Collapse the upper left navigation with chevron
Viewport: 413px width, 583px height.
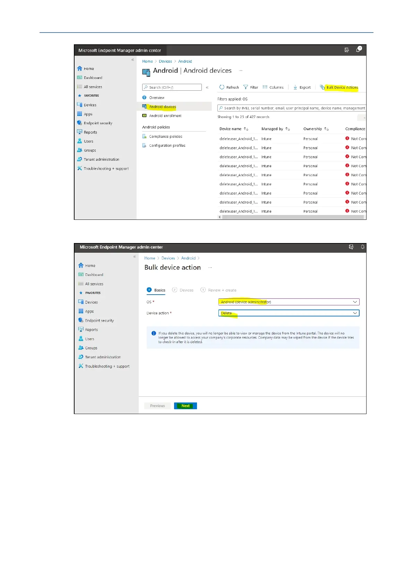point(132,60)
